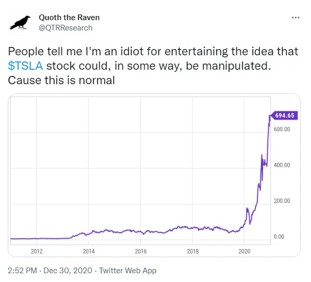Open the raven profile avatar

pyautogui.click(x=20, y=23)
